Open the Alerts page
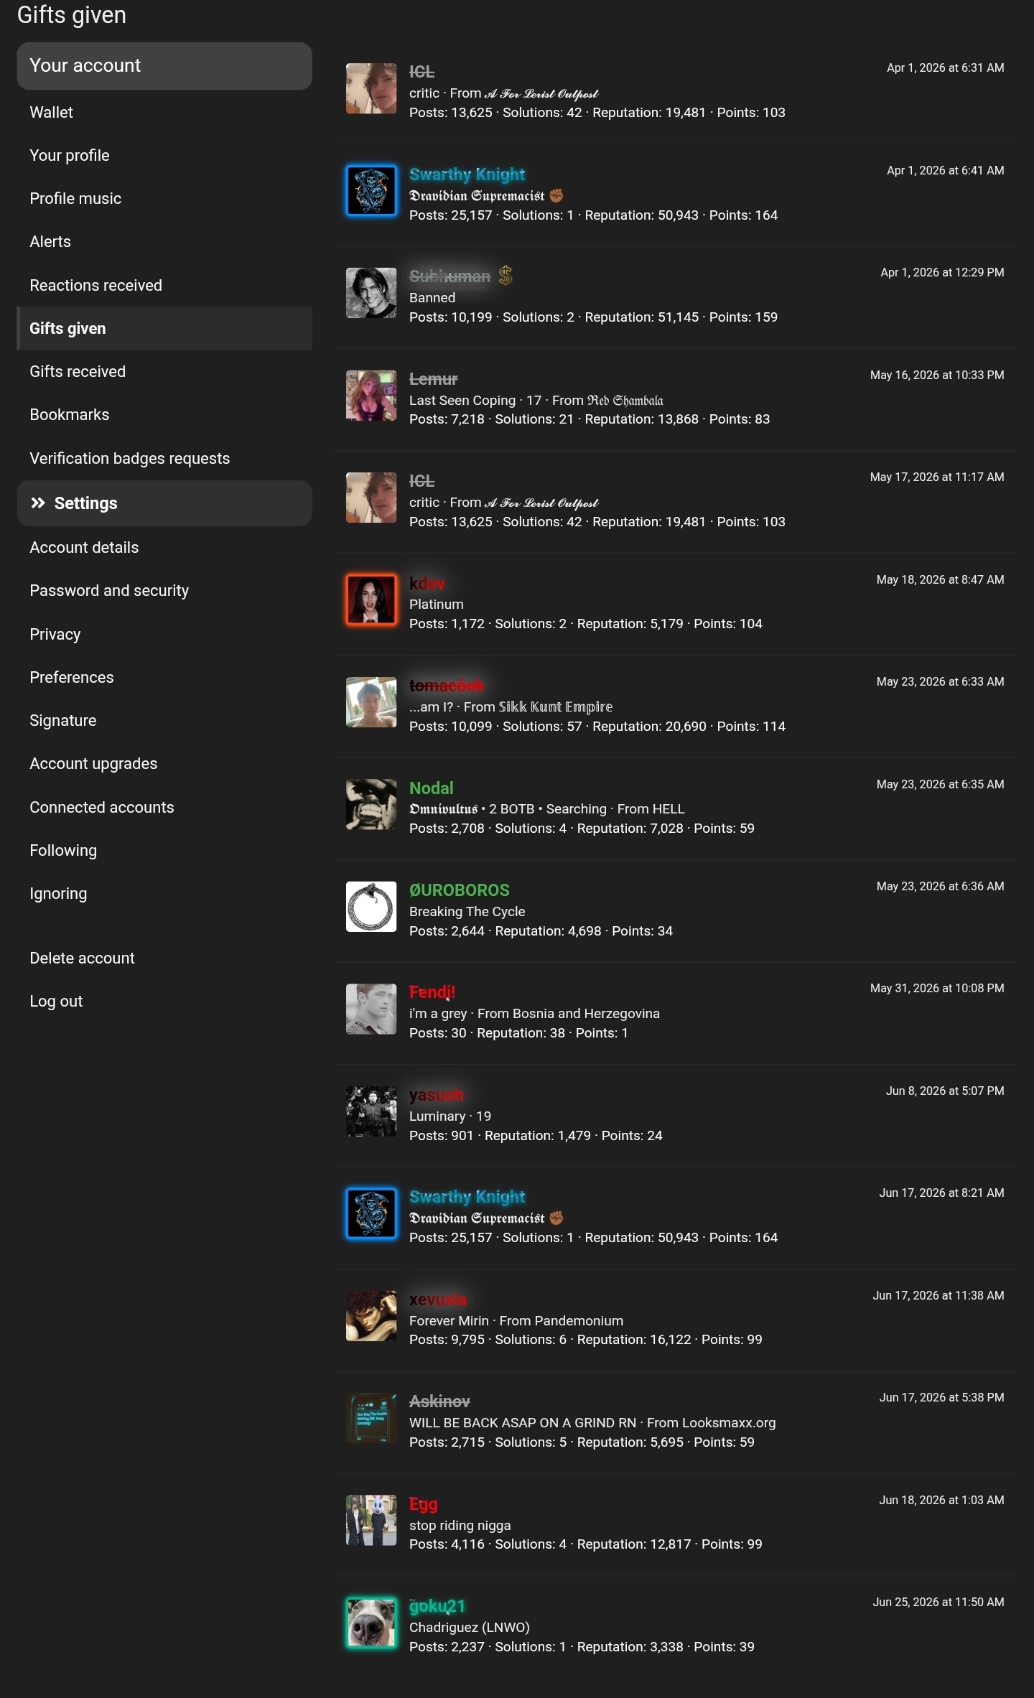This screenshot has width=1034, height=1698. [164, 242]
